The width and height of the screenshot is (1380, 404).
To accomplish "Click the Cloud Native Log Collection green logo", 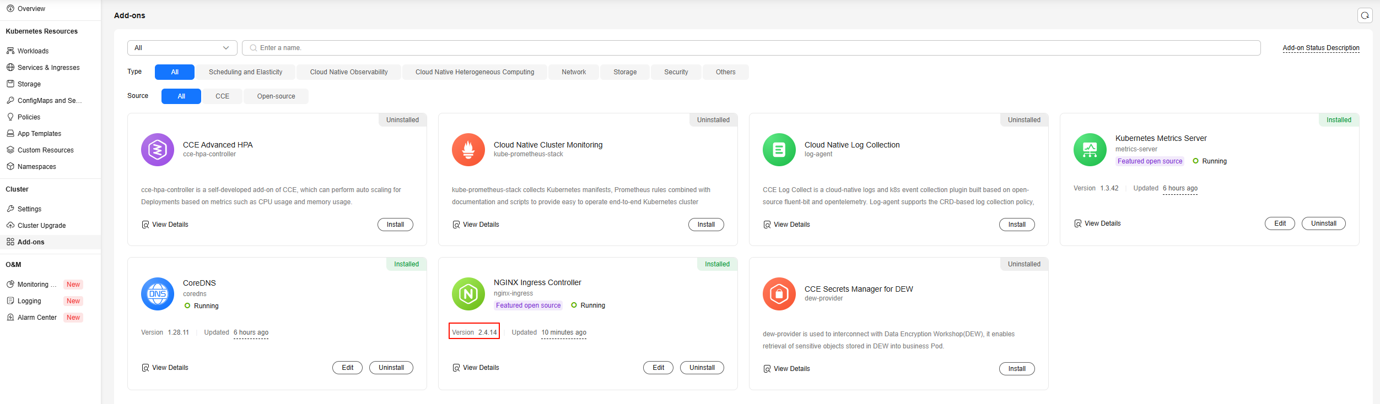I will 779,150.
